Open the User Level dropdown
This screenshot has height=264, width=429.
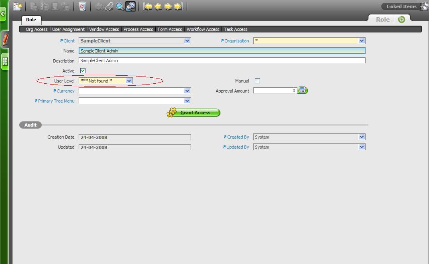[129, 81]
